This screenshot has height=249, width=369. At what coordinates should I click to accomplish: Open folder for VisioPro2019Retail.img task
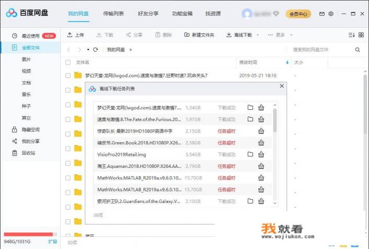250,154
